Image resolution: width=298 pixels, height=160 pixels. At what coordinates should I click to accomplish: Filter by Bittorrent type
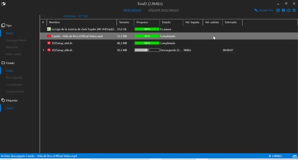pyautogui.click(x=12, y=47)
